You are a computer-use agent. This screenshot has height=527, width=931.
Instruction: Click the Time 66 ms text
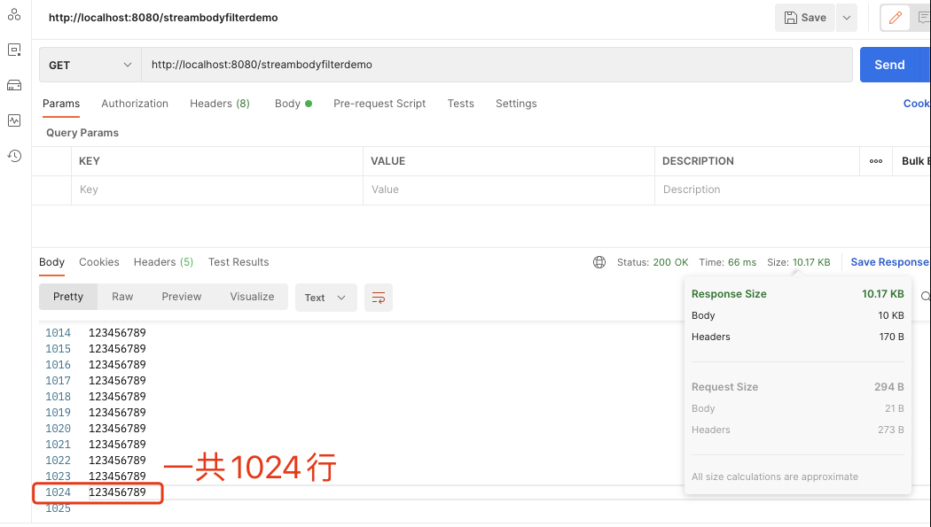click(x=727, y=262)
